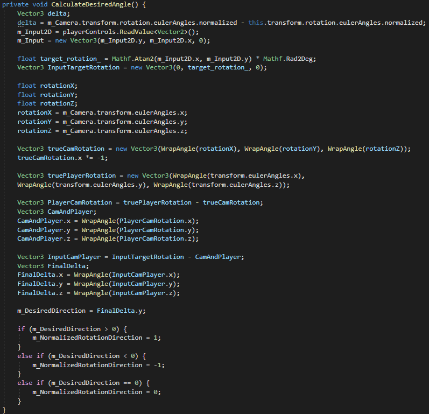Click the final closing brace of the method
Screen dimensions: 429x414
4,410
